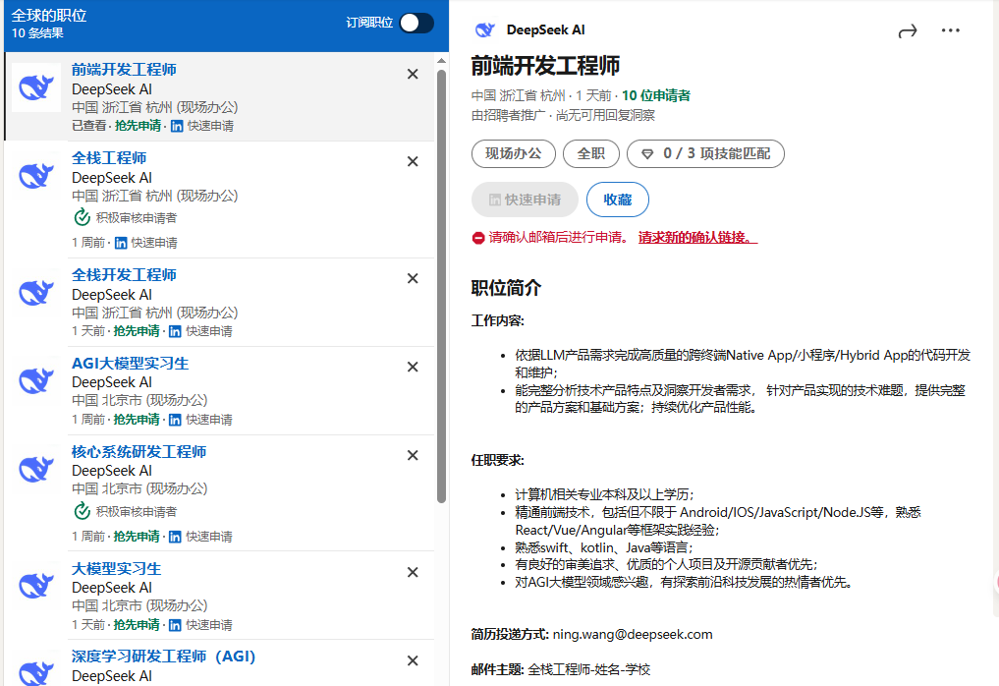
Task: Click the LinkedIn icon on AGI大模型实习生 card
Action: click(175, 420)
